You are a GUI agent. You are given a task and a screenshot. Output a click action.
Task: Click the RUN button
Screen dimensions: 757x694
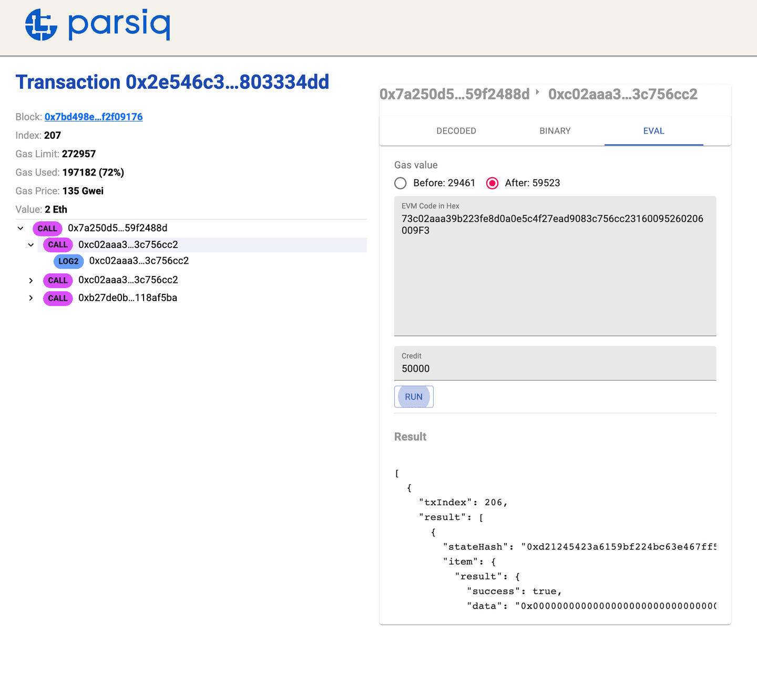click(414, 397)
